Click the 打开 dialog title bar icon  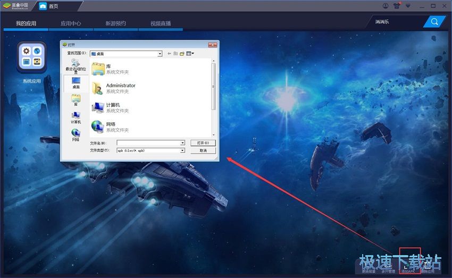click(65, 45)
